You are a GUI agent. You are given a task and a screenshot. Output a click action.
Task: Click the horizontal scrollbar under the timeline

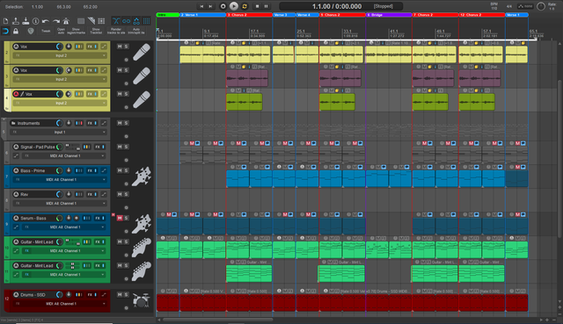tap(218, 320)
